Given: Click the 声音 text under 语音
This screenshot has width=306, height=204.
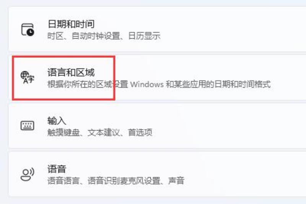Looking at the screenshot, I should coord(176,181).
